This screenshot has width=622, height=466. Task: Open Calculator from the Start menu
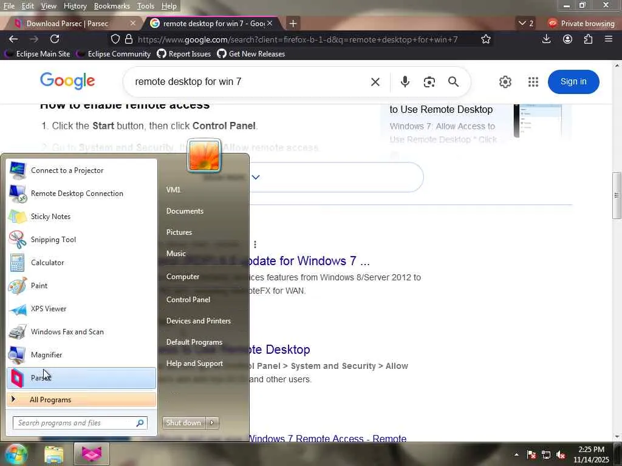pos(81,262)
